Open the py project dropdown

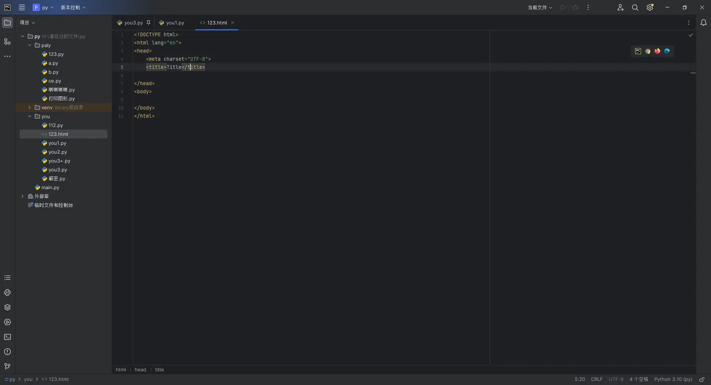pyautogui.click(x=43, y=7)
